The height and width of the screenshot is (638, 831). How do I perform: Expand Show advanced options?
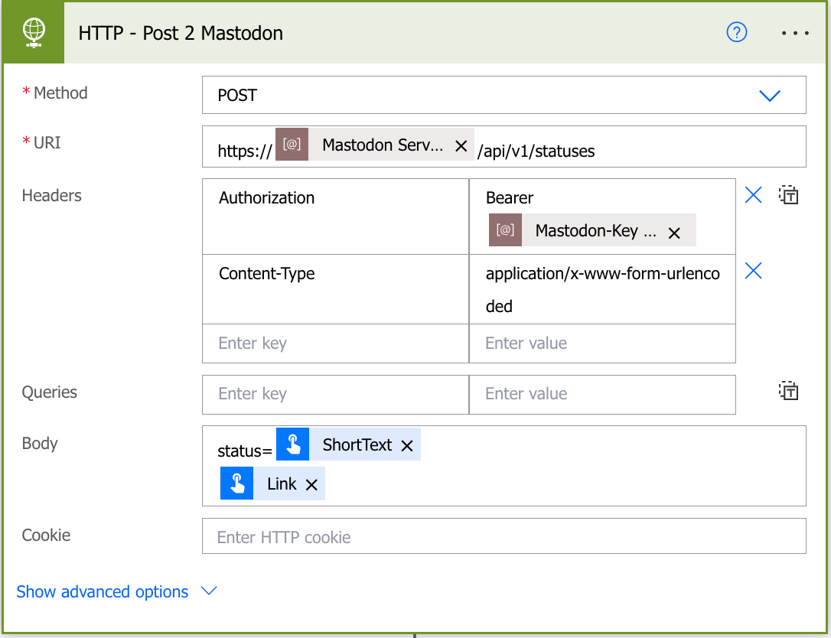(116, 592)
